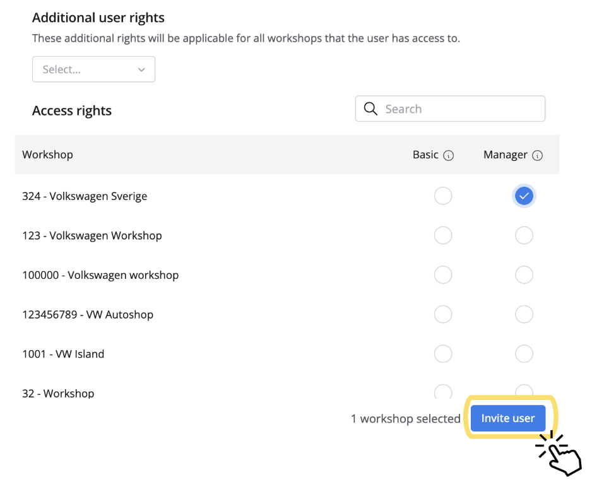Select Basic for 123 - Volkswagen Workshop
592x487 pixels.
pos(443,236)
